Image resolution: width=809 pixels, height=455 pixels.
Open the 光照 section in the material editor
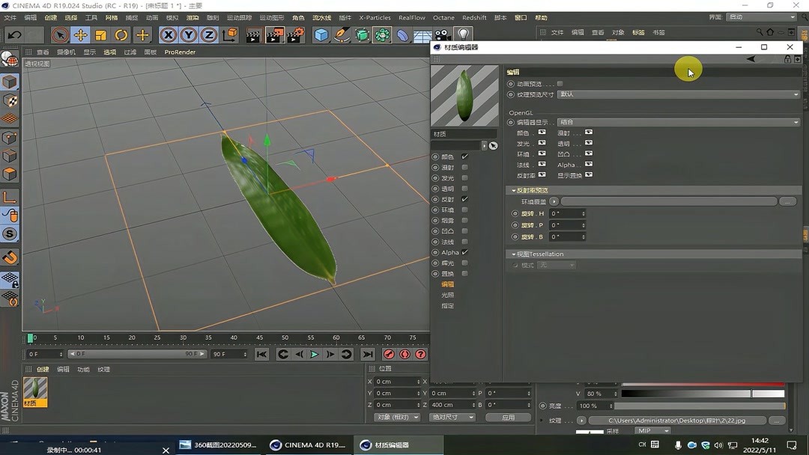(x=448, y=294)
